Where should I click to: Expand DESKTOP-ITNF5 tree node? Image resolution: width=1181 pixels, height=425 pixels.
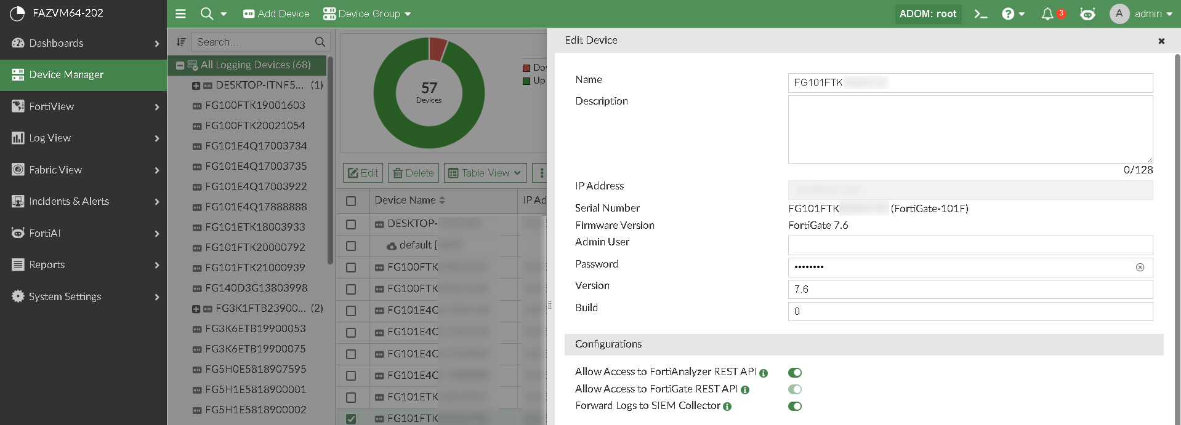click(196, 85)
